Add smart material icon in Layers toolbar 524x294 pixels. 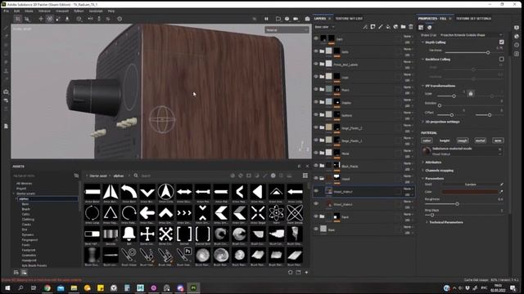(395, 27)
